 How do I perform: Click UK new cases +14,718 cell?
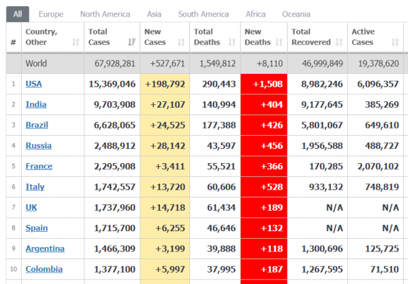[x=165, y=208]
